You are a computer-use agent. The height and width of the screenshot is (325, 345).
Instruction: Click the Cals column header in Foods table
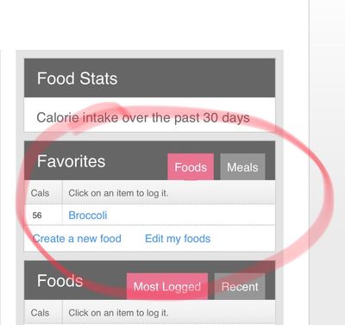[x=40, y=312]
